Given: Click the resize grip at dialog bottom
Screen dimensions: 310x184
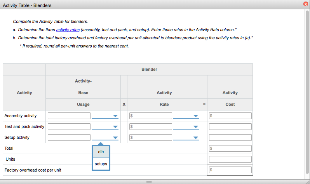Looking at the screenshot, I should (149, 182).
